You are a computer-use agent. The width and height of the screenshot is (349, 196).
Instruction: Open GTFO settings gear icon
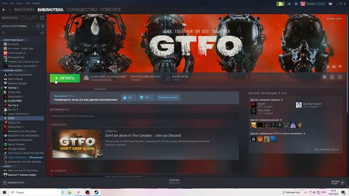pyautogui.click(x=324, y=77)
